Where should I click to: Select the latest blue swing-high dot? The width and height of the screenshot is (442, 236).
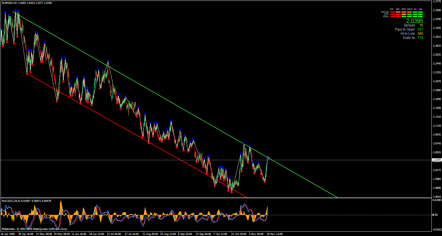coord(268,158)
